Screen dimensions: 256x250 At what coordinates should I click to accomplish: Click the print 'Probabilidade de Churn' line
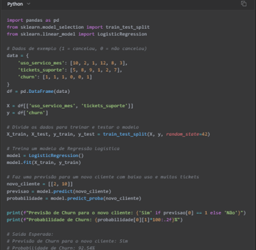click(x=95, y=220)
